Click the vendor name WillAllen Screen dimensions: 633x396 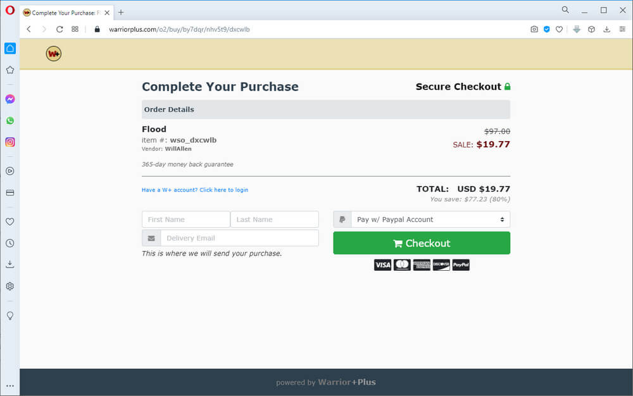pyautogui.click(x=178, y=149)
